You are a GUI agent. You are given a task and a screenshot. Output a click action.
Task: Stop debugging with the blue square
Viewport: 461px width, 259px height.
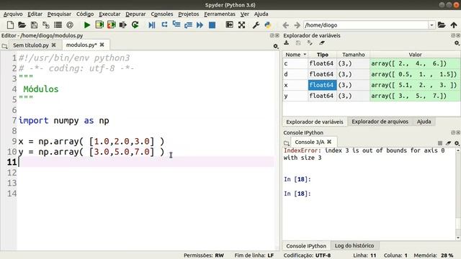(x=212, y=25)
